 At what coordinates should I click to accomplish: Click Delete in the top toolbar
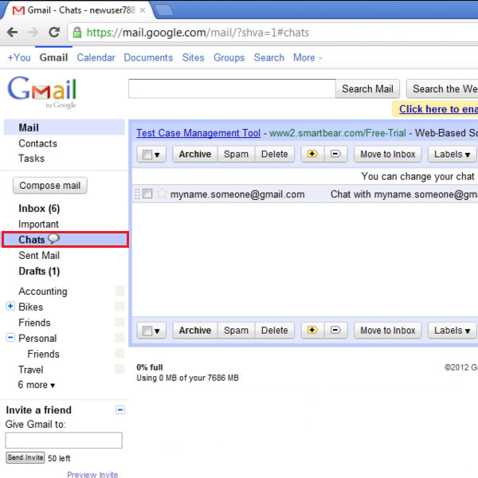[274, 154]
